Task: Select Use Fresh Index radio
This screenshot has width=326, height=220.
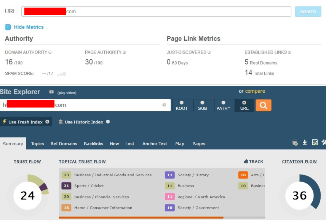Action: [x=47, y=122]
